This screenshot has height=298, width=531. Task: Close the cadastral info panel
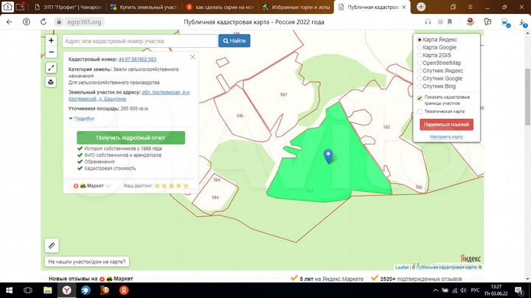[192, 57]
